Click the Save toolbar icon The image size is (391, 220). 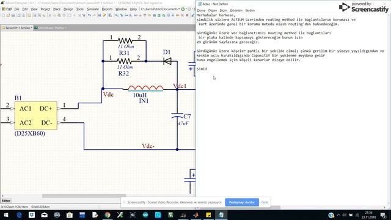pos(13,15)
